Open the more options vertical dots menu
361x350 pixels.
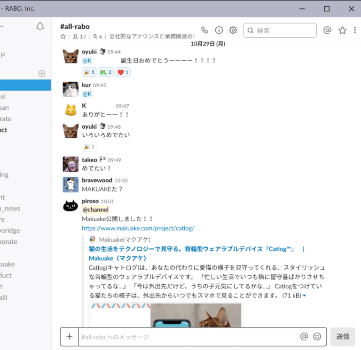tap(355, 30)
